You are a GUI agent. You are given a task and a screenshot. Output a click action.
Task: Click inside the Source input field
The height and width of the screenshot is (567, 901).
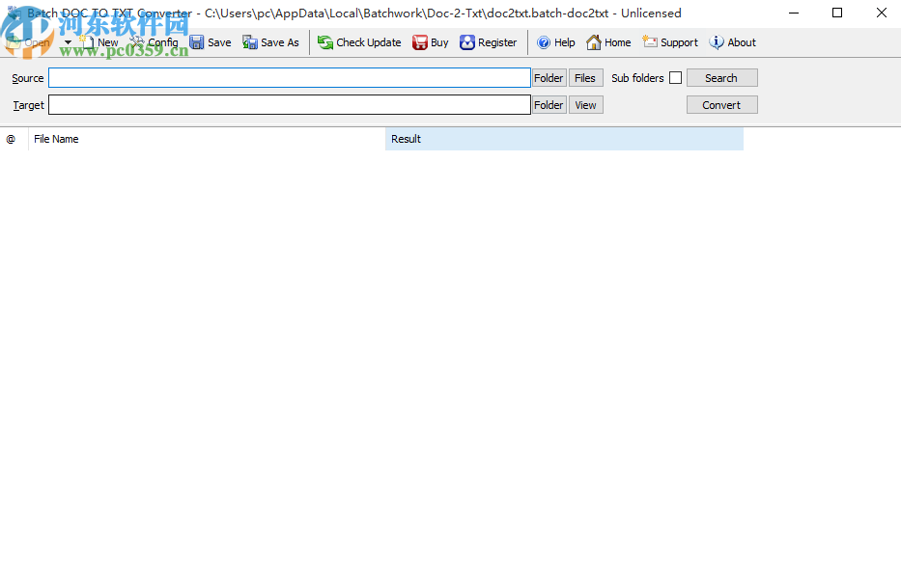pyautogui.click(x=290, y=77)
